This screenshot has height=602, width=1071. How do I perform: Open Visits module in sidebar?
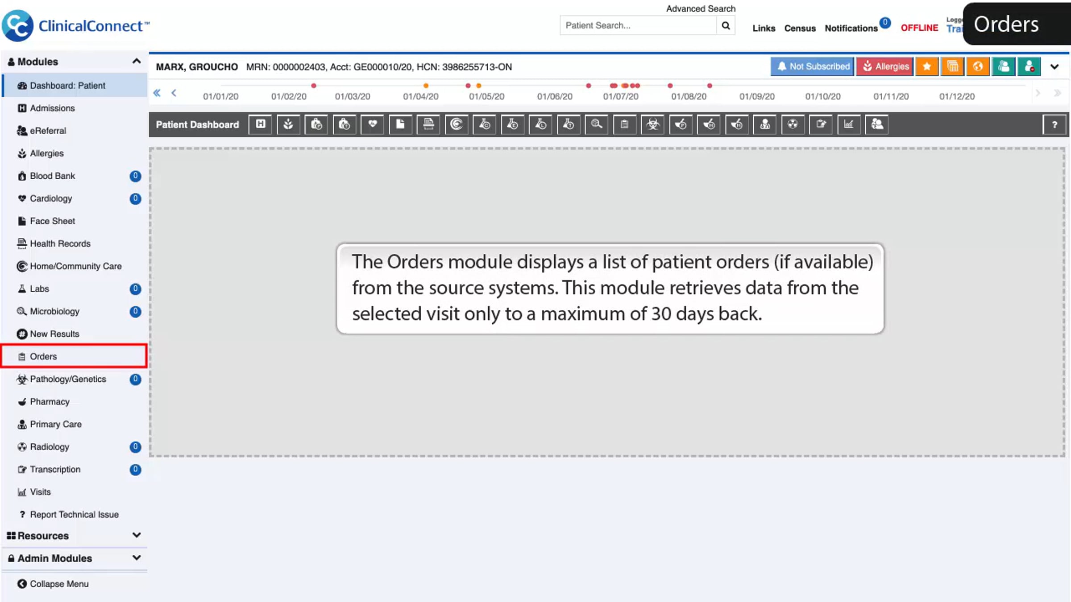(75, 491)
